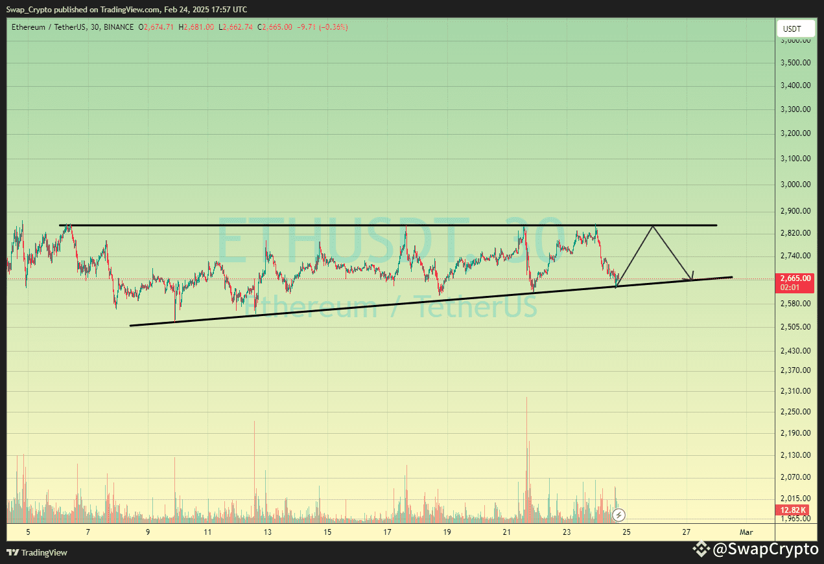
Task: Click the date label 25 on time axis
Action: [x=626, y=532]
